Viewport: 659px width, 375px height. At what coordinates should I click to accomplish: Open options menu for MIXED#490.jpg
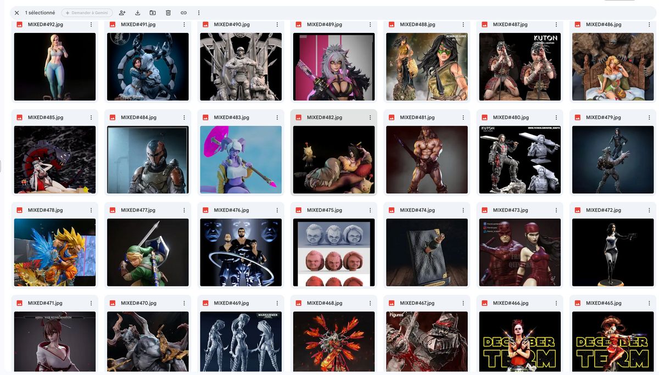[277, 25]
